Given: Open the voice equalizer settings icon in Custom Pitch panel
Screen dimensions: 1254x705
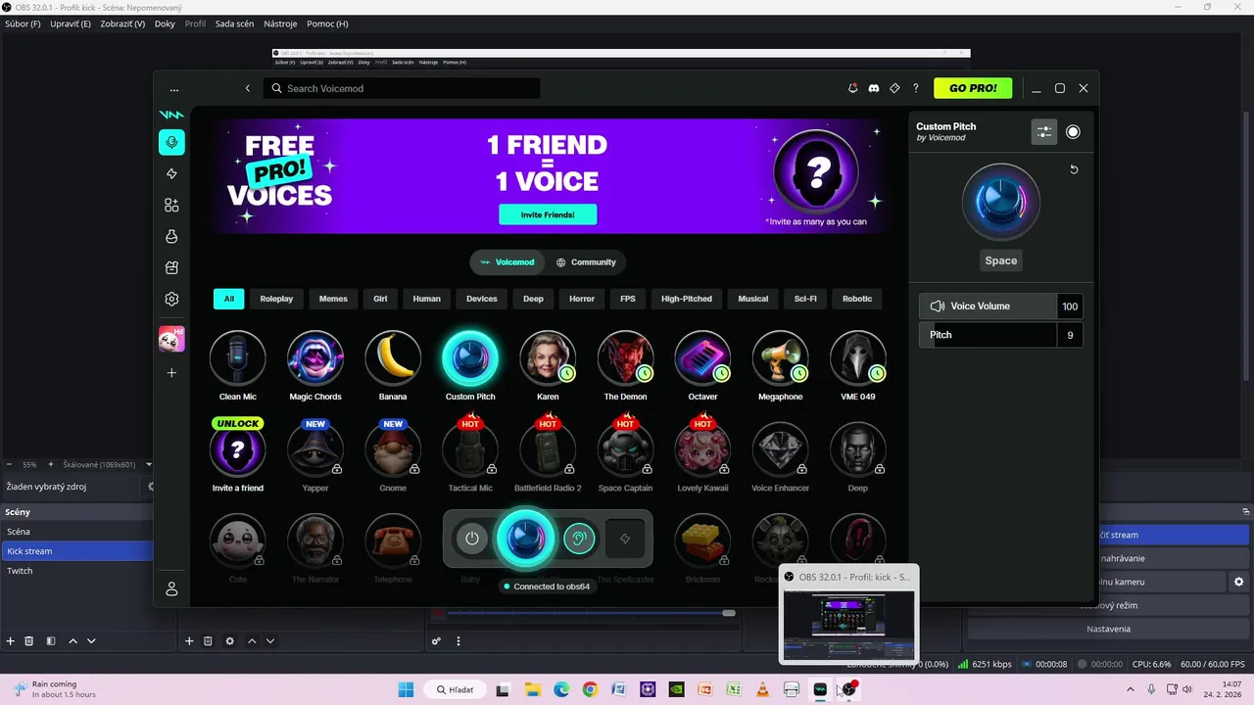Looking at the screenshot, I should pos(1044,132).
